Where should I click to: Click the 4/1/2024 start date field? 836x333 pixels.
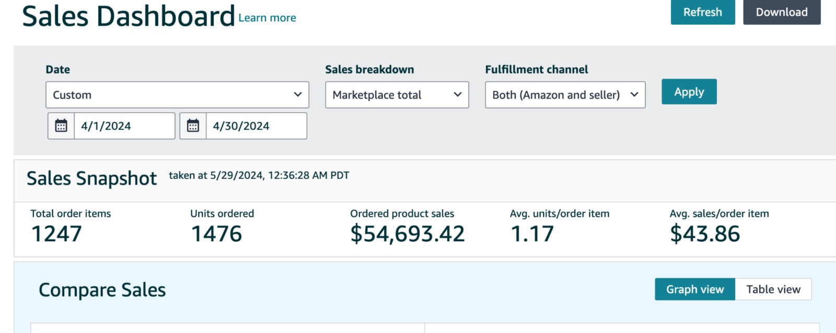124,126
